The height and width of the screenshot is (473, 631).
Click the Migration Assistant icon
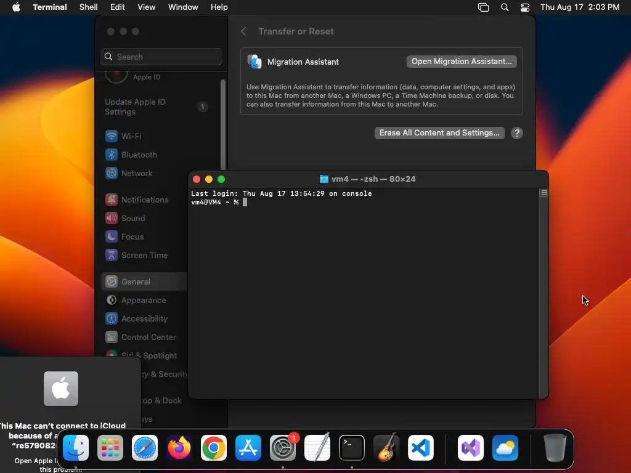pos(254,62)
